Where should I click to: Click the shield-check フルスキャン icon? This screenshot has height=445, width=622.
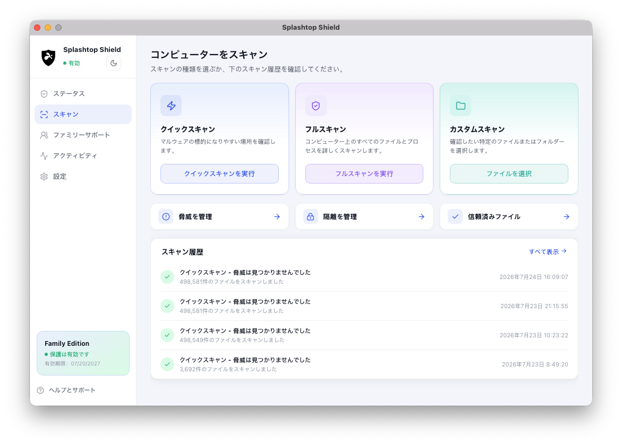click(x=316, y=106)
